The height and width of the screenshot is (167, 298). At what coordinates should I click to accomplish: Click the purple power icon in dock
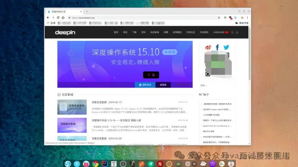(x=212, y=164)
